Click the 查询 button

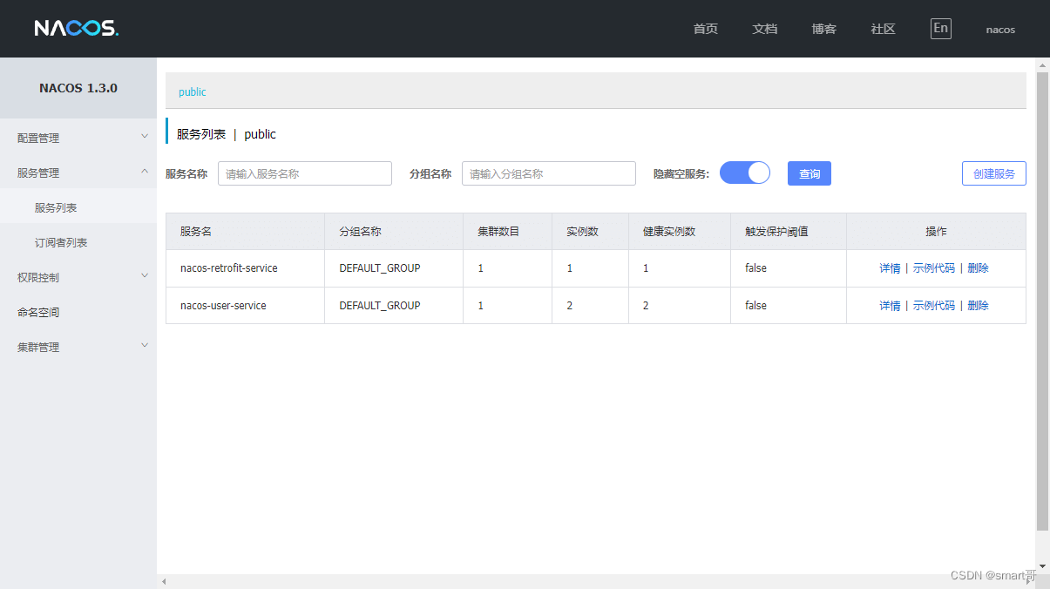[x=810, y=173]
